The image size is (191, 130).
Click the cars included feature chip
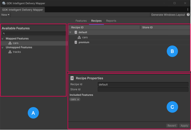[x=75, y=99]
